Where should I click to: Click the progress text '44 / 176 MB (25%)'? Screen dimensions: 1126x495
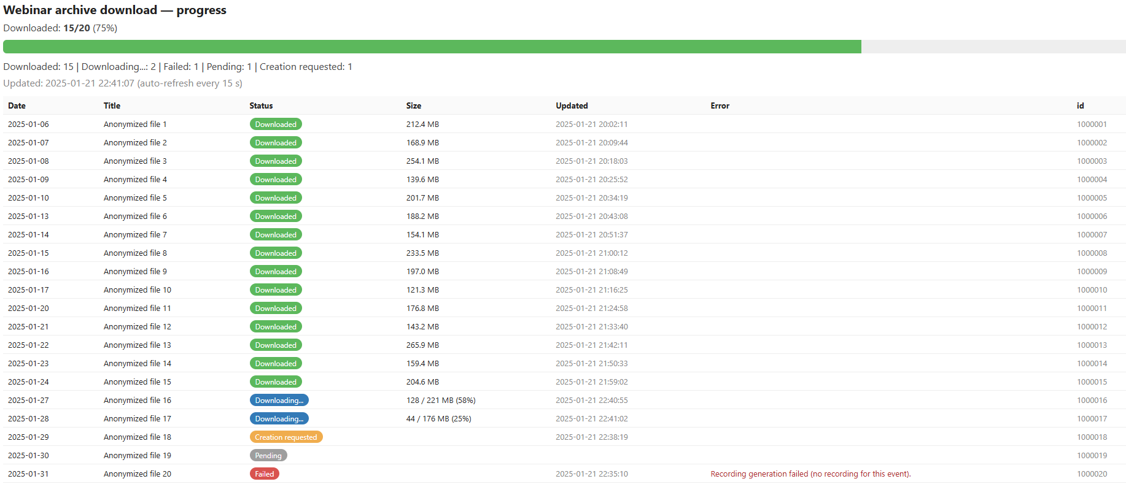[438, 418]
